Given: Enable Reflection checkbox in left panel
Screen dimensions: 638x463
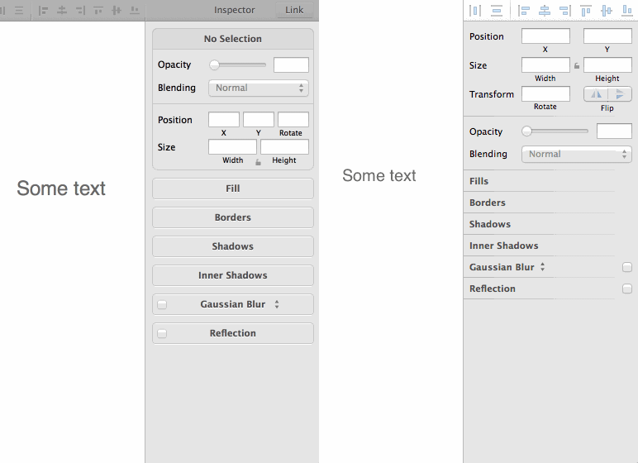Looking at the screenshot, I should [x=162, y=333].
